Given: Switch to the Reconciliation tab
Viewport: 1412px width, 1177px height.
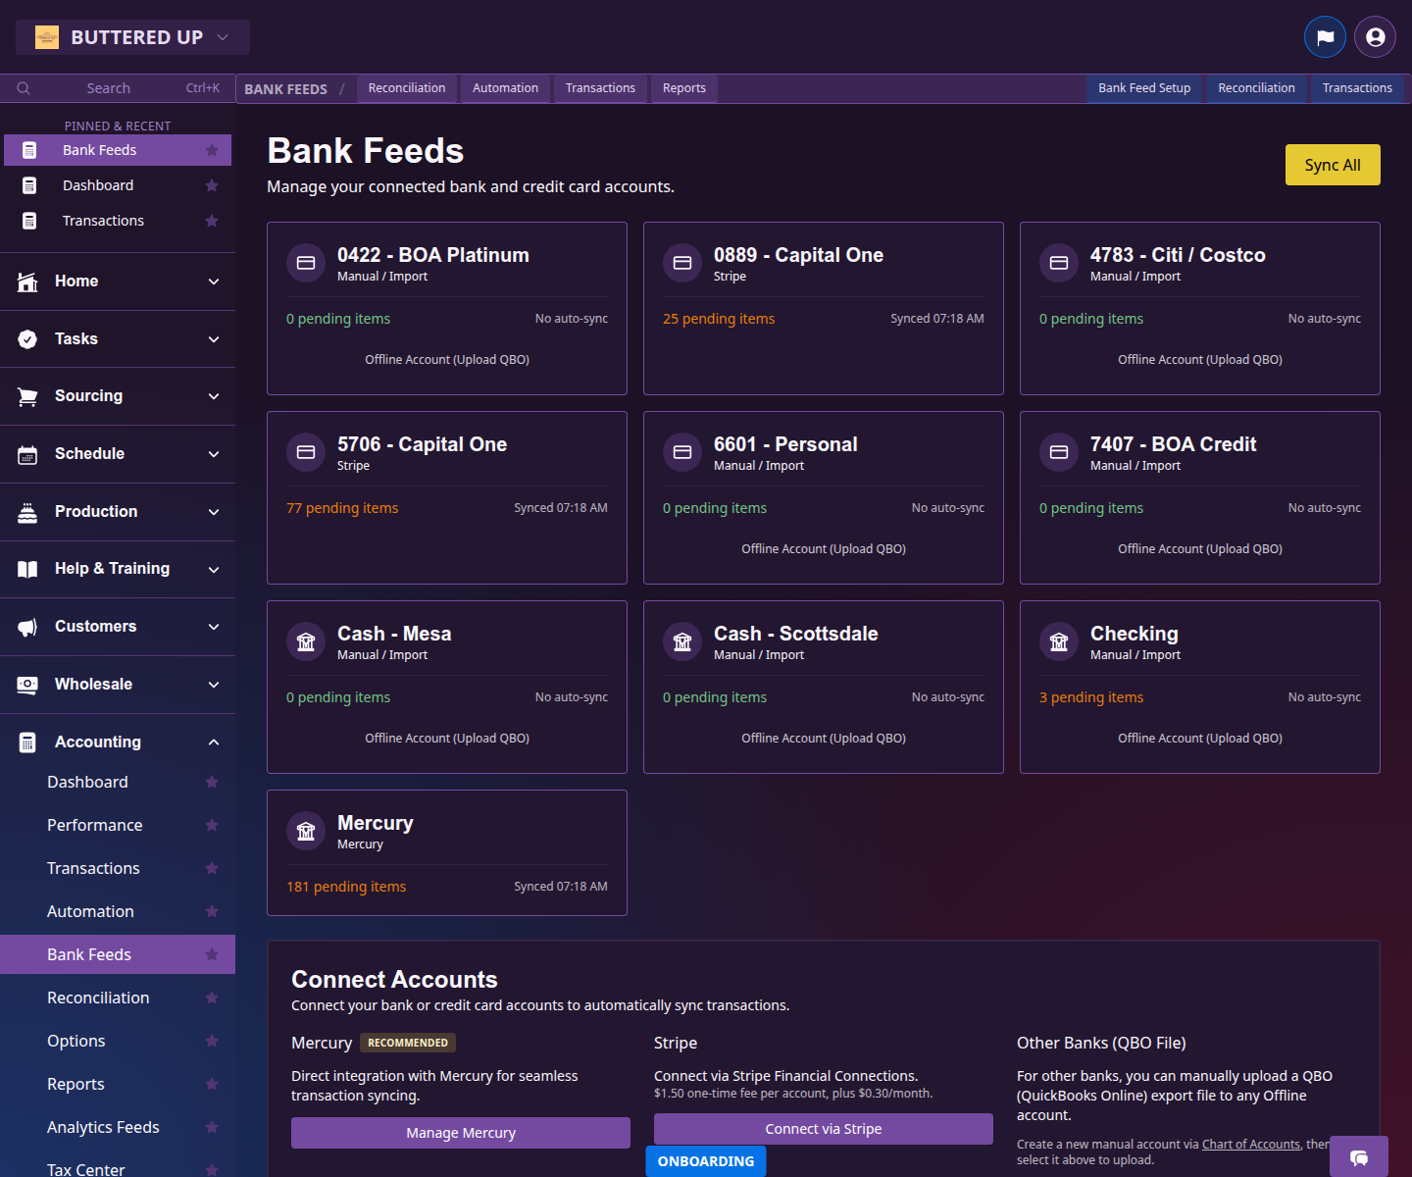Looking at the screenshot, I should [x=407, y=88].
